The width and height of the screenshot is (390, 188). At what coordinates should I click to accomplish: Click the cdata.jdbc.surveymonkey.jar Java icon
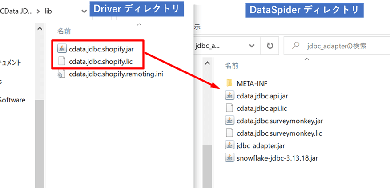[229, 121]
